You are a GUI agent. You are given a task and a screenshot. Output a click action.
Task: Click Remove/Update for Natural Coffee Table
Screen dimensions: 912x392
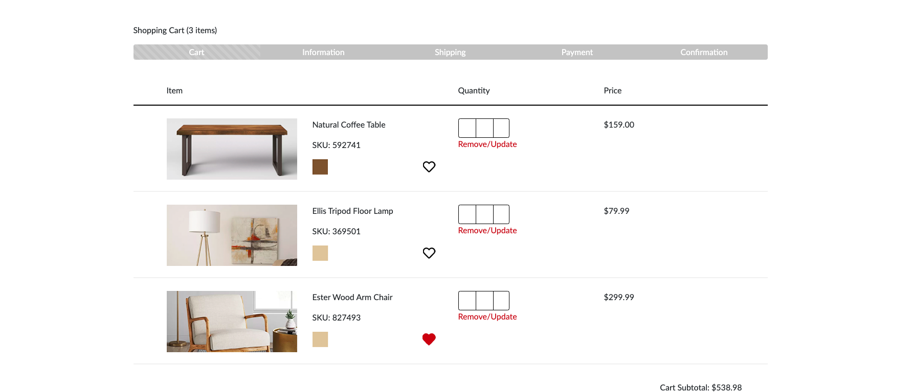click(x=487, y=144)
